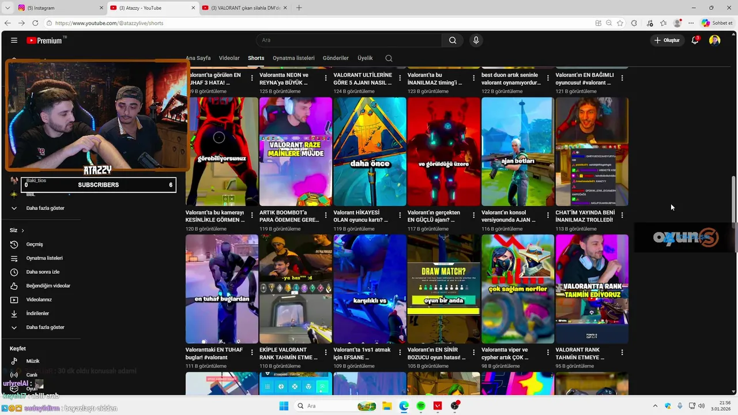Image resolution: width=738 pixels, height=415 pixels.
Task: Open the notifications bell
Action: [695, 40]
